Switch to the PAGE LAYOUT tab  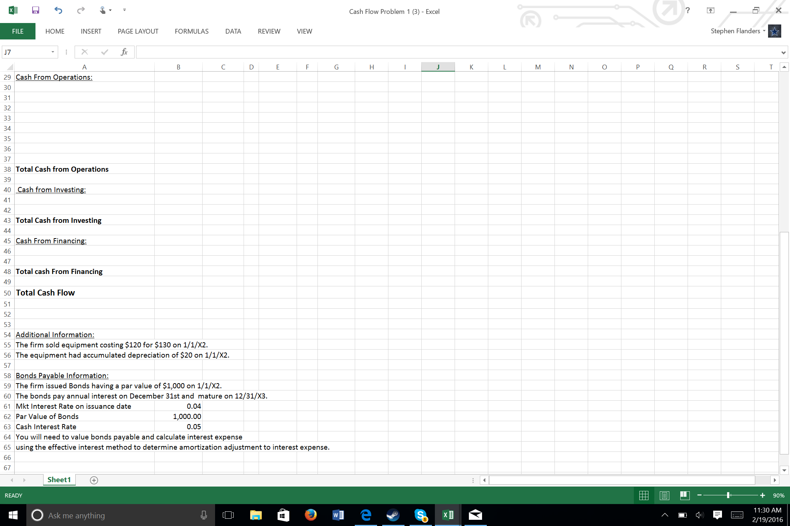point(138,31)
